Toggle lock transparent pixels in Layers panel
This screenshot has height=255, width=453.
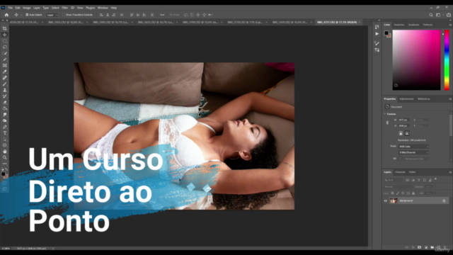(392, 193)
